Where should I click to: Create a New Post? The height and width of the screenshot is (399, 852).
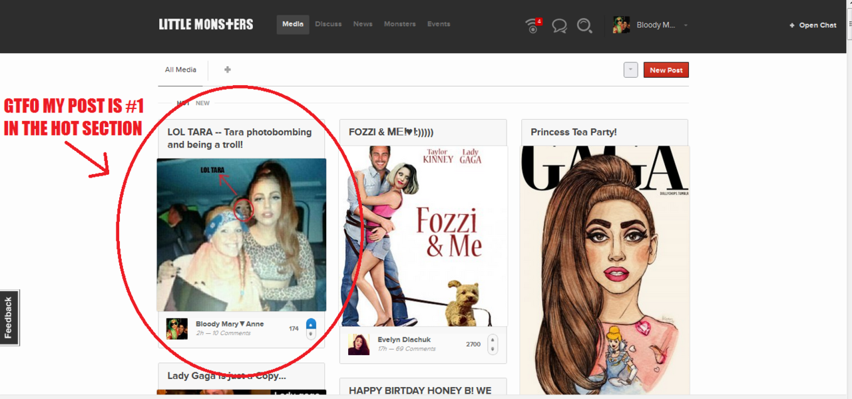pos(666,70)
